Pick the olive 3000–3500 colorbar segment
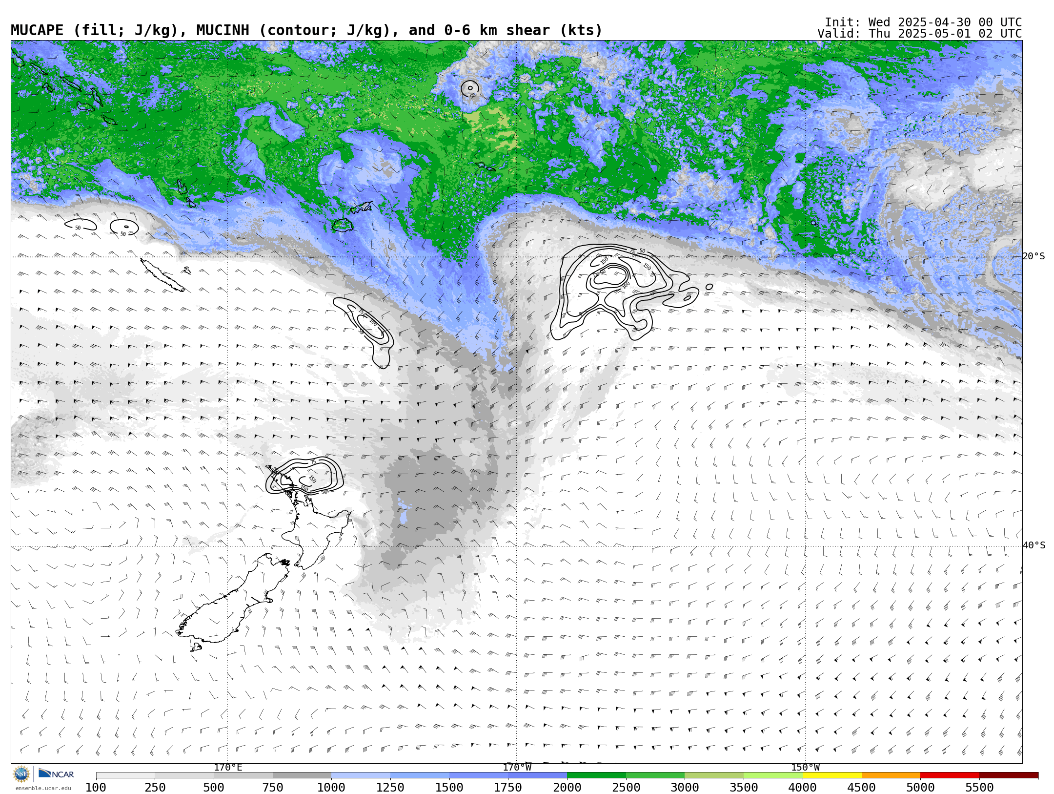This screenshot has width=1054, height=794. click(x=714, y=775)
